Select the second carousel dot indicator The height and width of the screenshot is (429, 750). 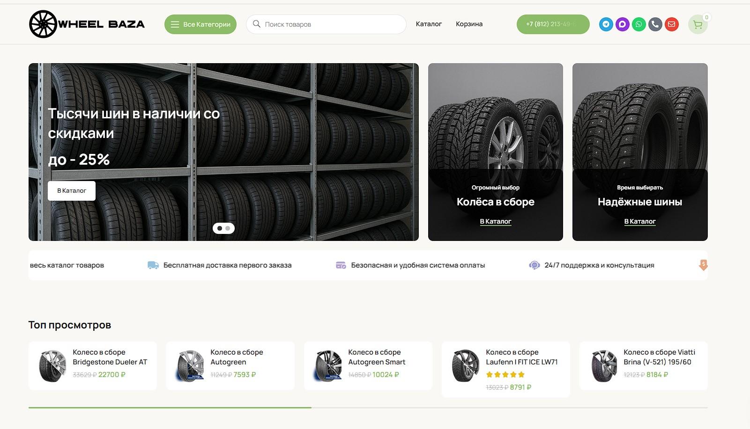(x=228, y=228)
